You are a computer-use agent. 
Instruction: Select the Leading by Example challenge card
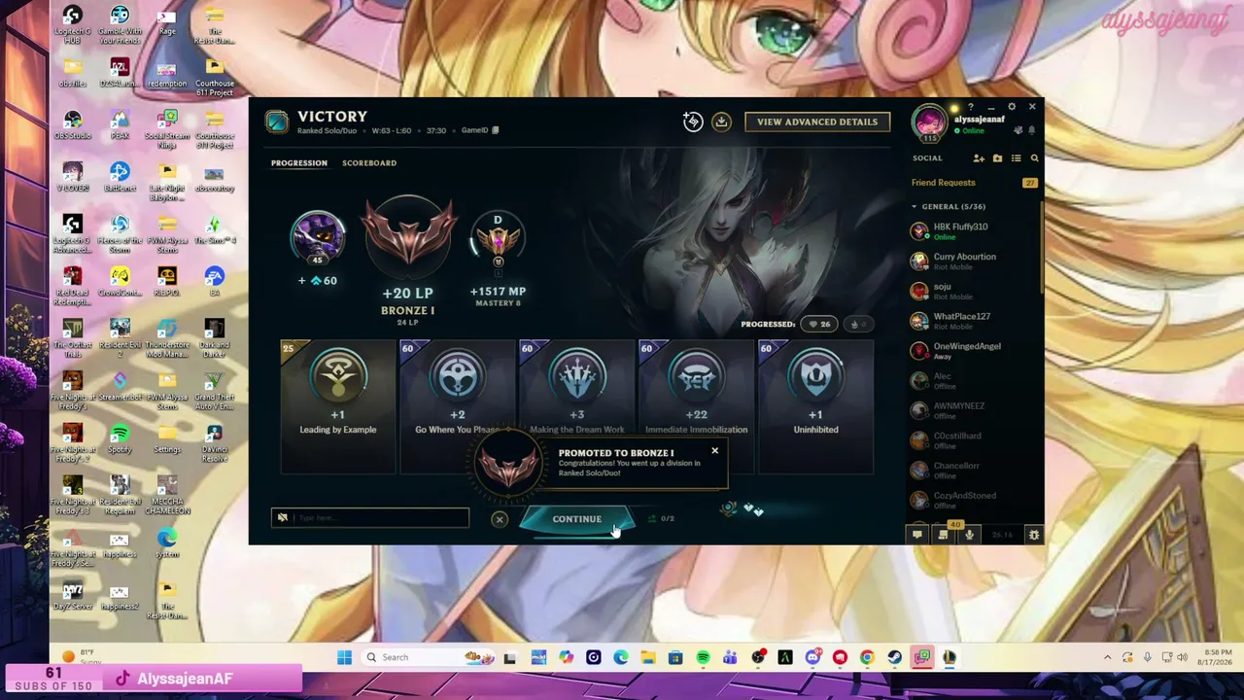point(337,405)
